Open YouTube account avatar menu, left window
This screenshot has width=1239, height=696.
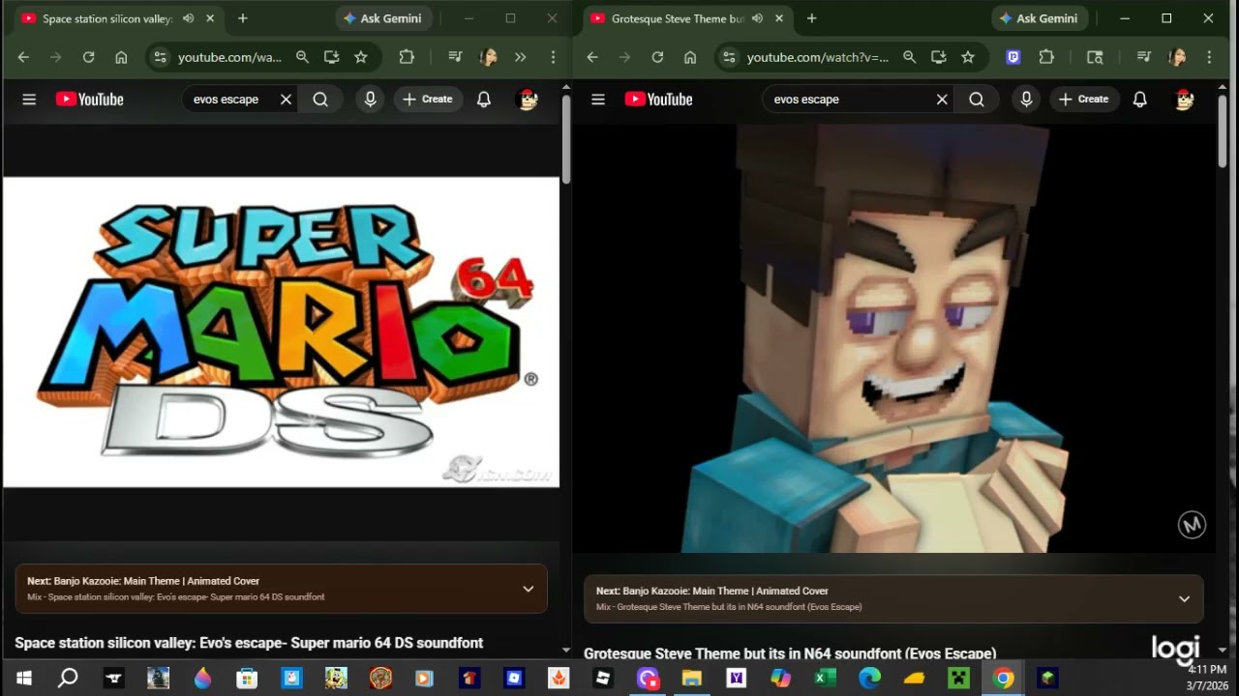click(528, 100)
